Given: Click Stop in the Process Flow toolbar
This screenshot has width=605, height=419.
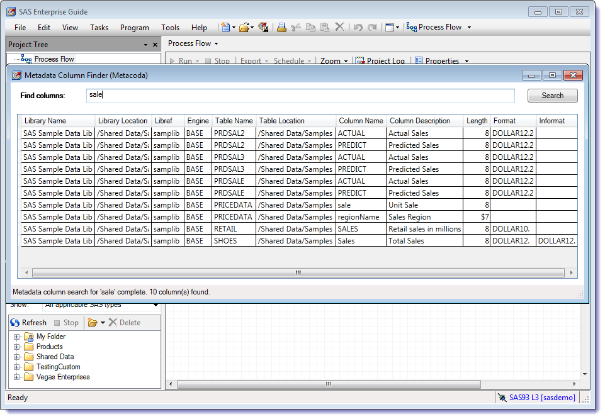Looking at the screenshot, I should (218, 61).
